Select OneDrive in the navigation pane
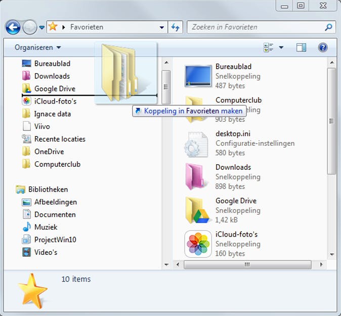 click(49, 152)
